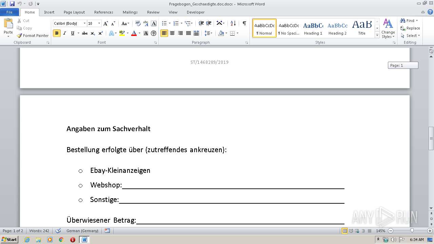
Task: Apply subscript formatting
Action: pyautogui.click(x=93, y=33)
